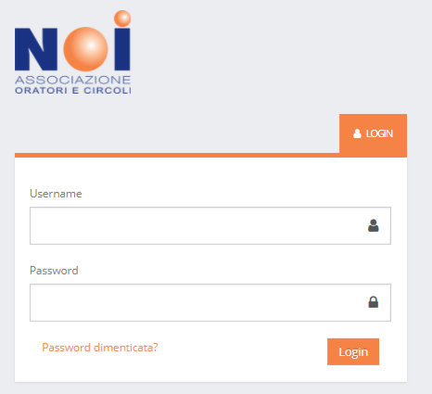Click the user icon on LOGIN tab

pos(357,133)
